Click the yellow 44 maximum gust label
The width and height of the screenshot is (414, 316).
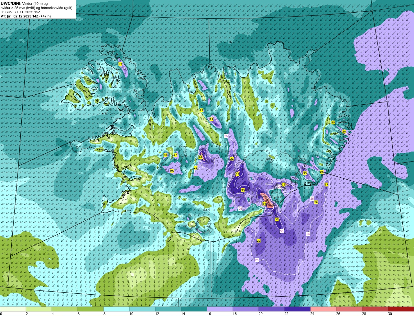point(264,204)
